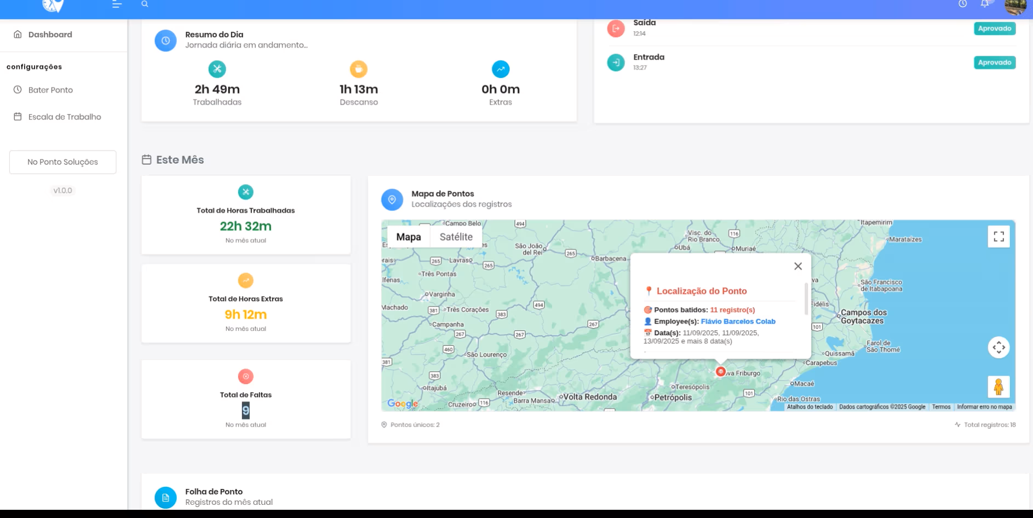Toggle map fullscreen view
This screenshot has height=518, width=1033.
(998, 237)
